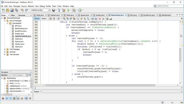Open the Refactor menu
The image size is (184, 104).
pos(31,6)
